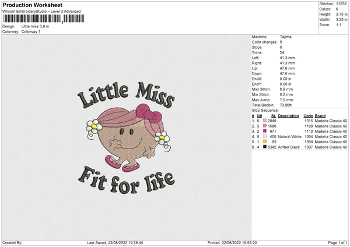Click the Height value 3.75 in
Screen dimensions: 350x247
tap(341, 14)
